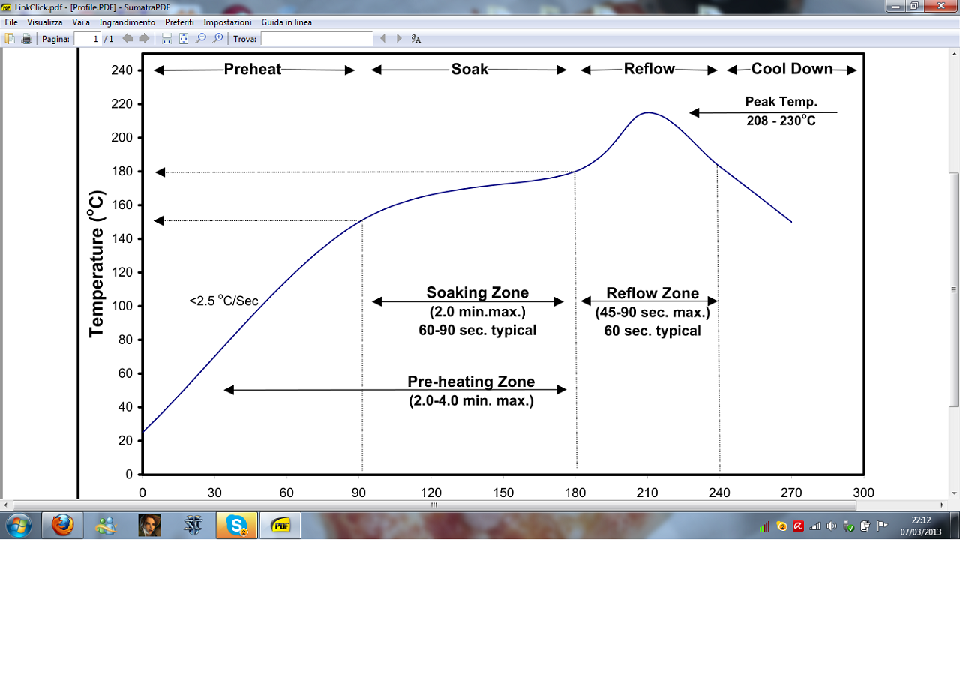Open the Impostazioni menu

(x=228, y=22)
